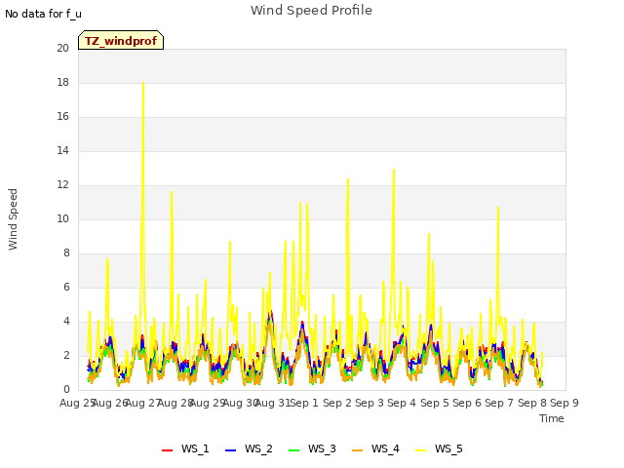The width and height of the screenshot is (624, 468).
Task: Click the Sep 5 x-axis tick label
Action: pyautogui.click(x=435, y=403)
